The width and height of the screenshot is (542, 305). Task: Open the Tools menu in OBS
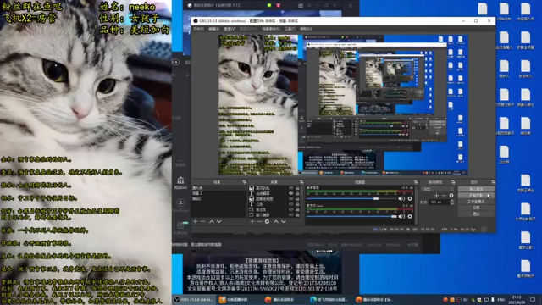(290, 29)
